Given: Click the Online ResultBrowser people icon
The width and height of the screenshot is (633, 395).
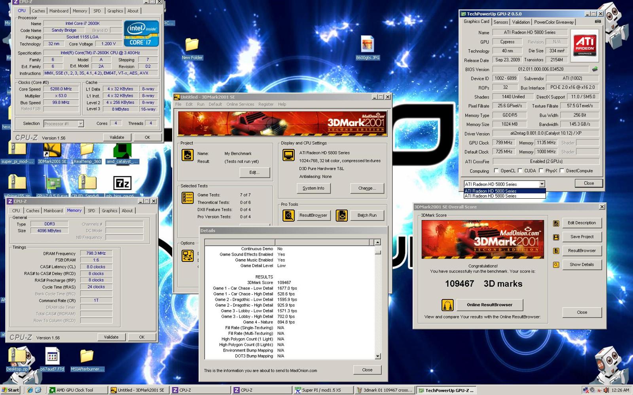Looking at the screenshot, I should 447,305.
